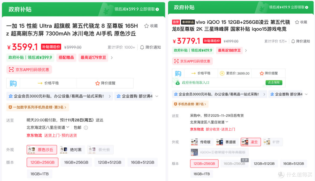This screenshot has width=315, height=181.
Task: Click the 购 icon in OnePlus price box
Action: (x=13, y=83)
